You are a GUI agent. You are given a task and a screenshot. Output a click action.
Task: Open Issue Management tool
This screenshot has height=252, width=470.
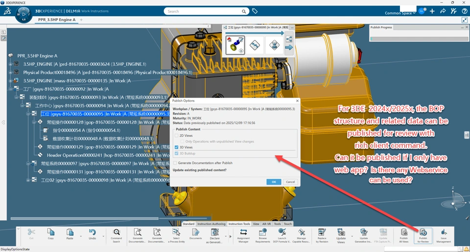(x=444, y=235)
